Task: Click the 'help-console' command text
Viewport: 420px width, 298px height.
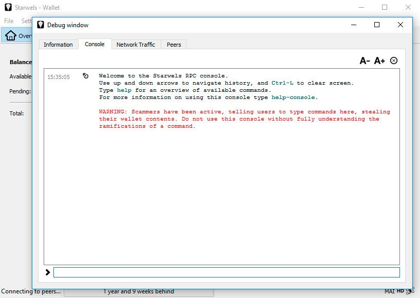Action: pyautogui.click(x=293, y=97)
